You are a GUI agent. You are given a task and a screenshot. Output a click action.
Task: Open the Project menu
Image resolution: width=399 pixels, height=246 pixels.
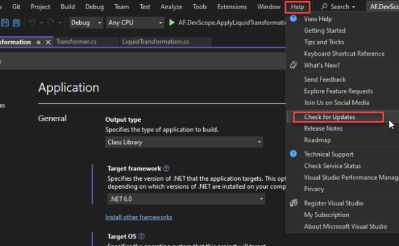(x=40, y=7)
